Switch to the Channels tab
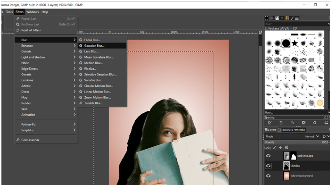Viewport: 330px width, 185px height. [285, 130]
